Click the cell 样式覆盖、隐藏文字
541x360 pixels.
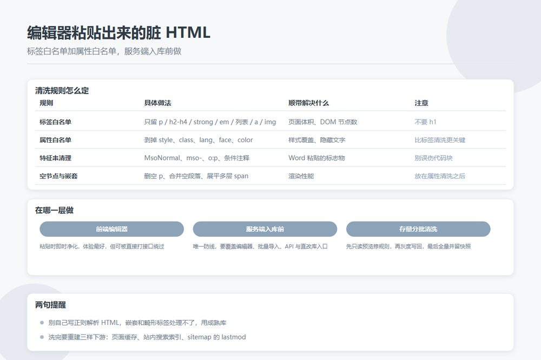[x=316, y=140]
